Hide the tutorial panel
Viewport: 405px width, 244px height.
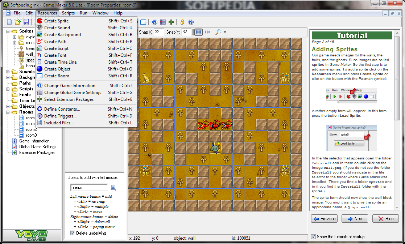point(385,219)
